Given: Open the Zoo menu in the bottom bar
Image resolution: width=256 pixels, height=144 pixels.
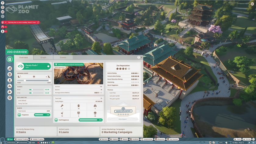Looking at the screenshot, I should click(10, 139).
